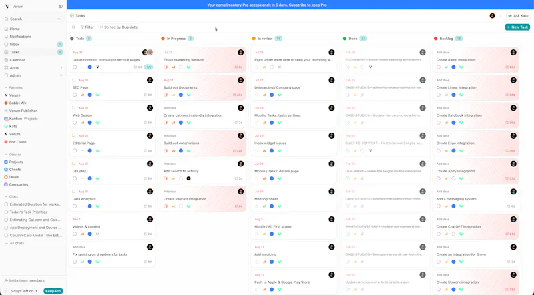
Task: Open Home in the sidebar
Action: (x=15, y=29)
